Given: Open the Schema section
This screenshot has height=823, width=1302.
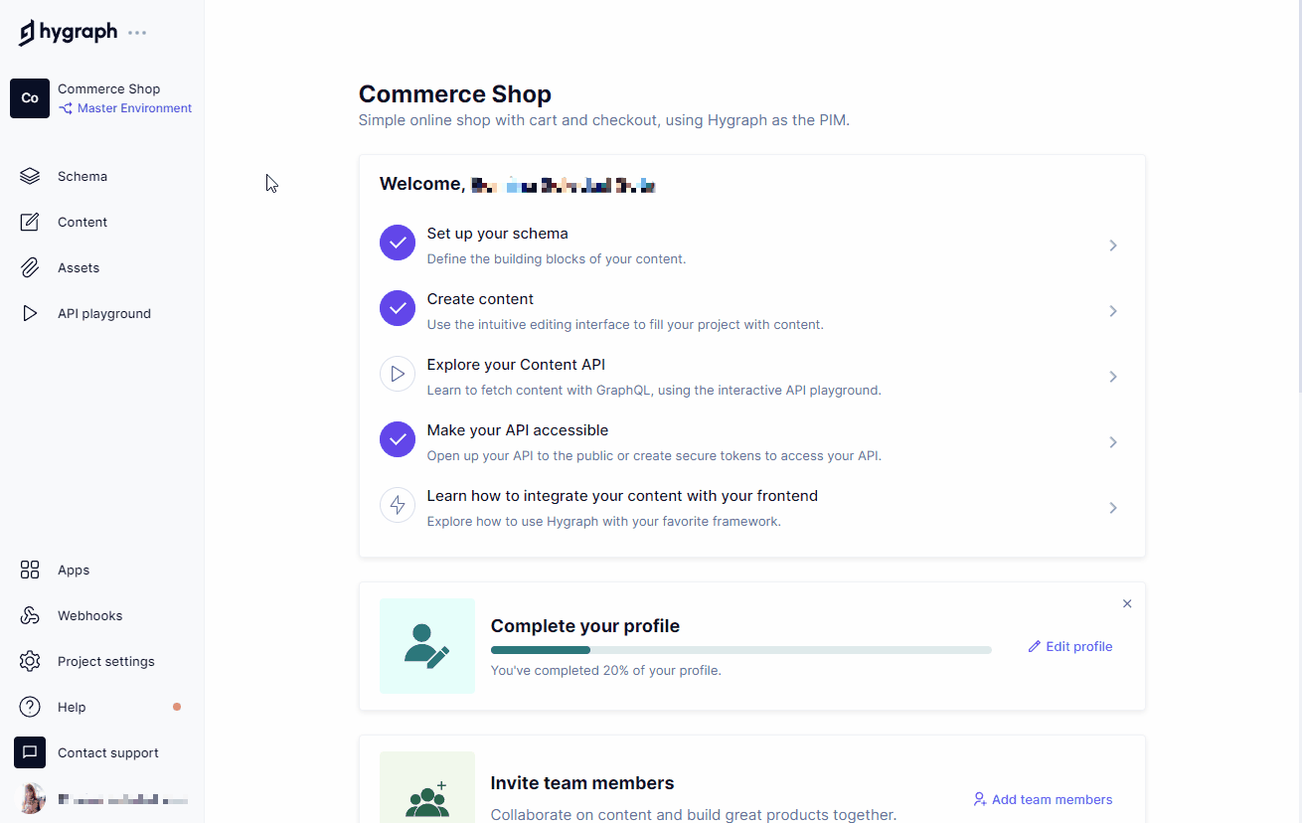Looking at the screenshot, I should coord(81,176).
